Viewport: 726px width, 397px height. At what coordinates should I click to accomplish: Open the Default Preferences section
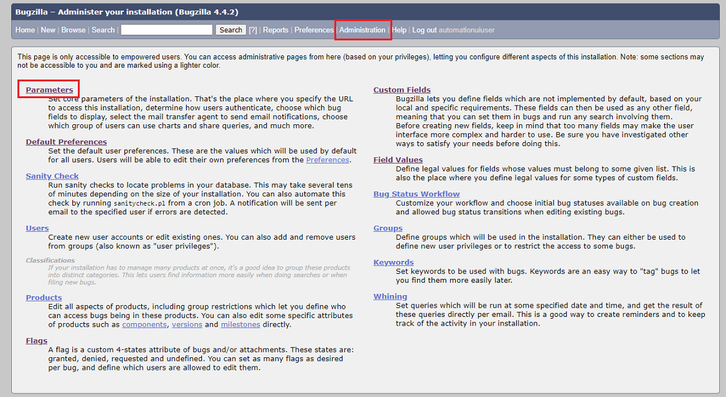click(66, 142)
